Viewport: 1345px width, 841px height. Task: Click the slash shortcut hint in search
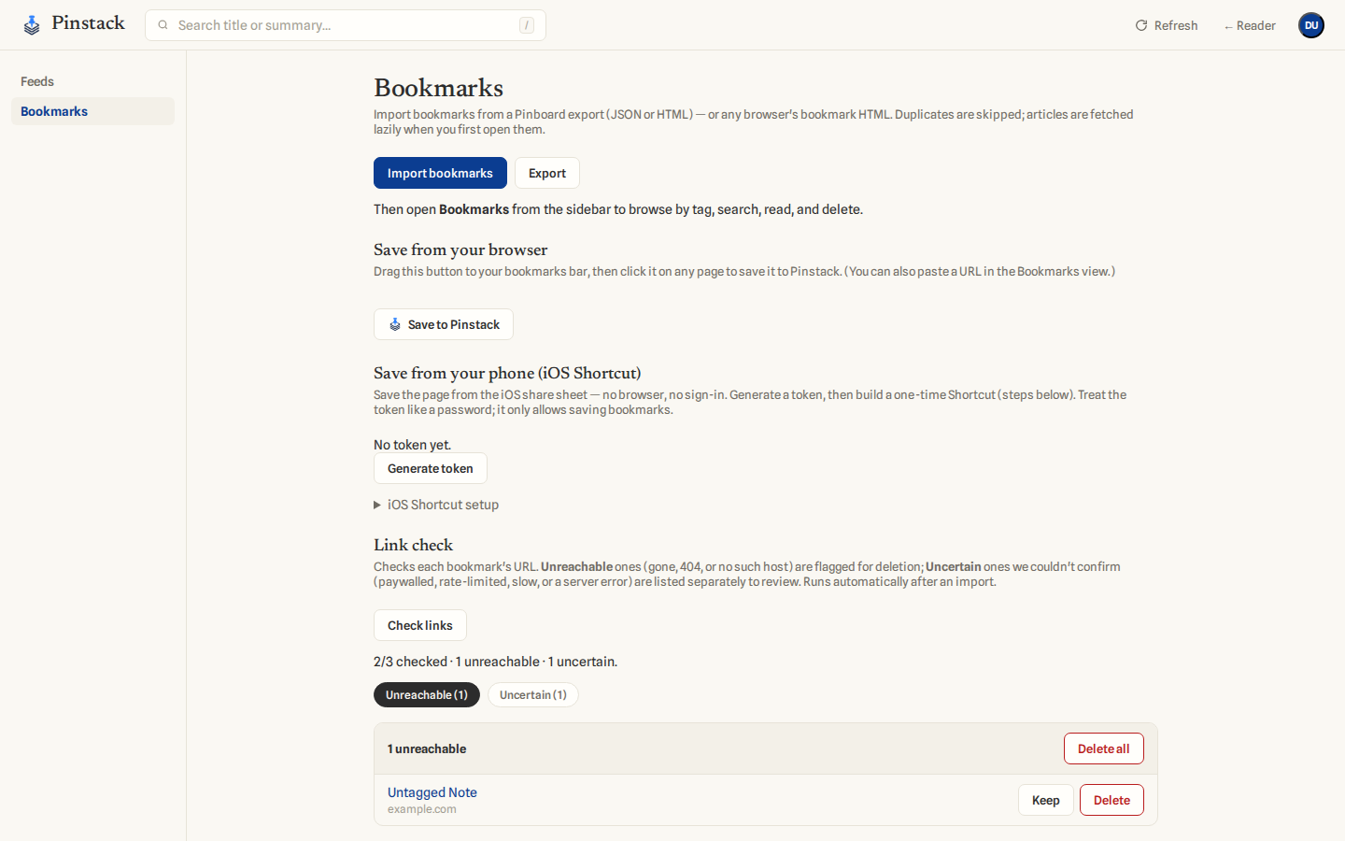527,25
